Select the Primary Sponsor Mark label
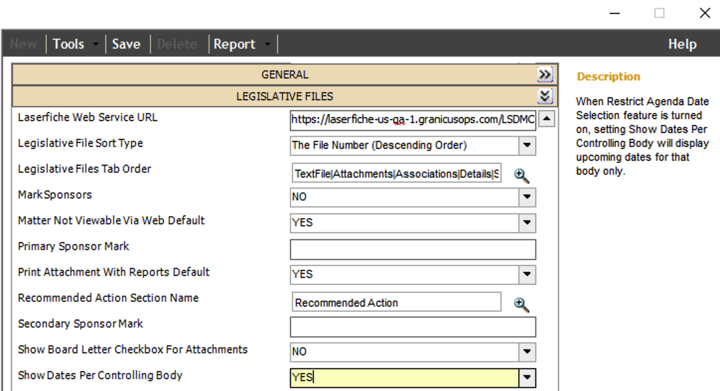720x391 pixels. pyautogui.click(x=73, y=246)
